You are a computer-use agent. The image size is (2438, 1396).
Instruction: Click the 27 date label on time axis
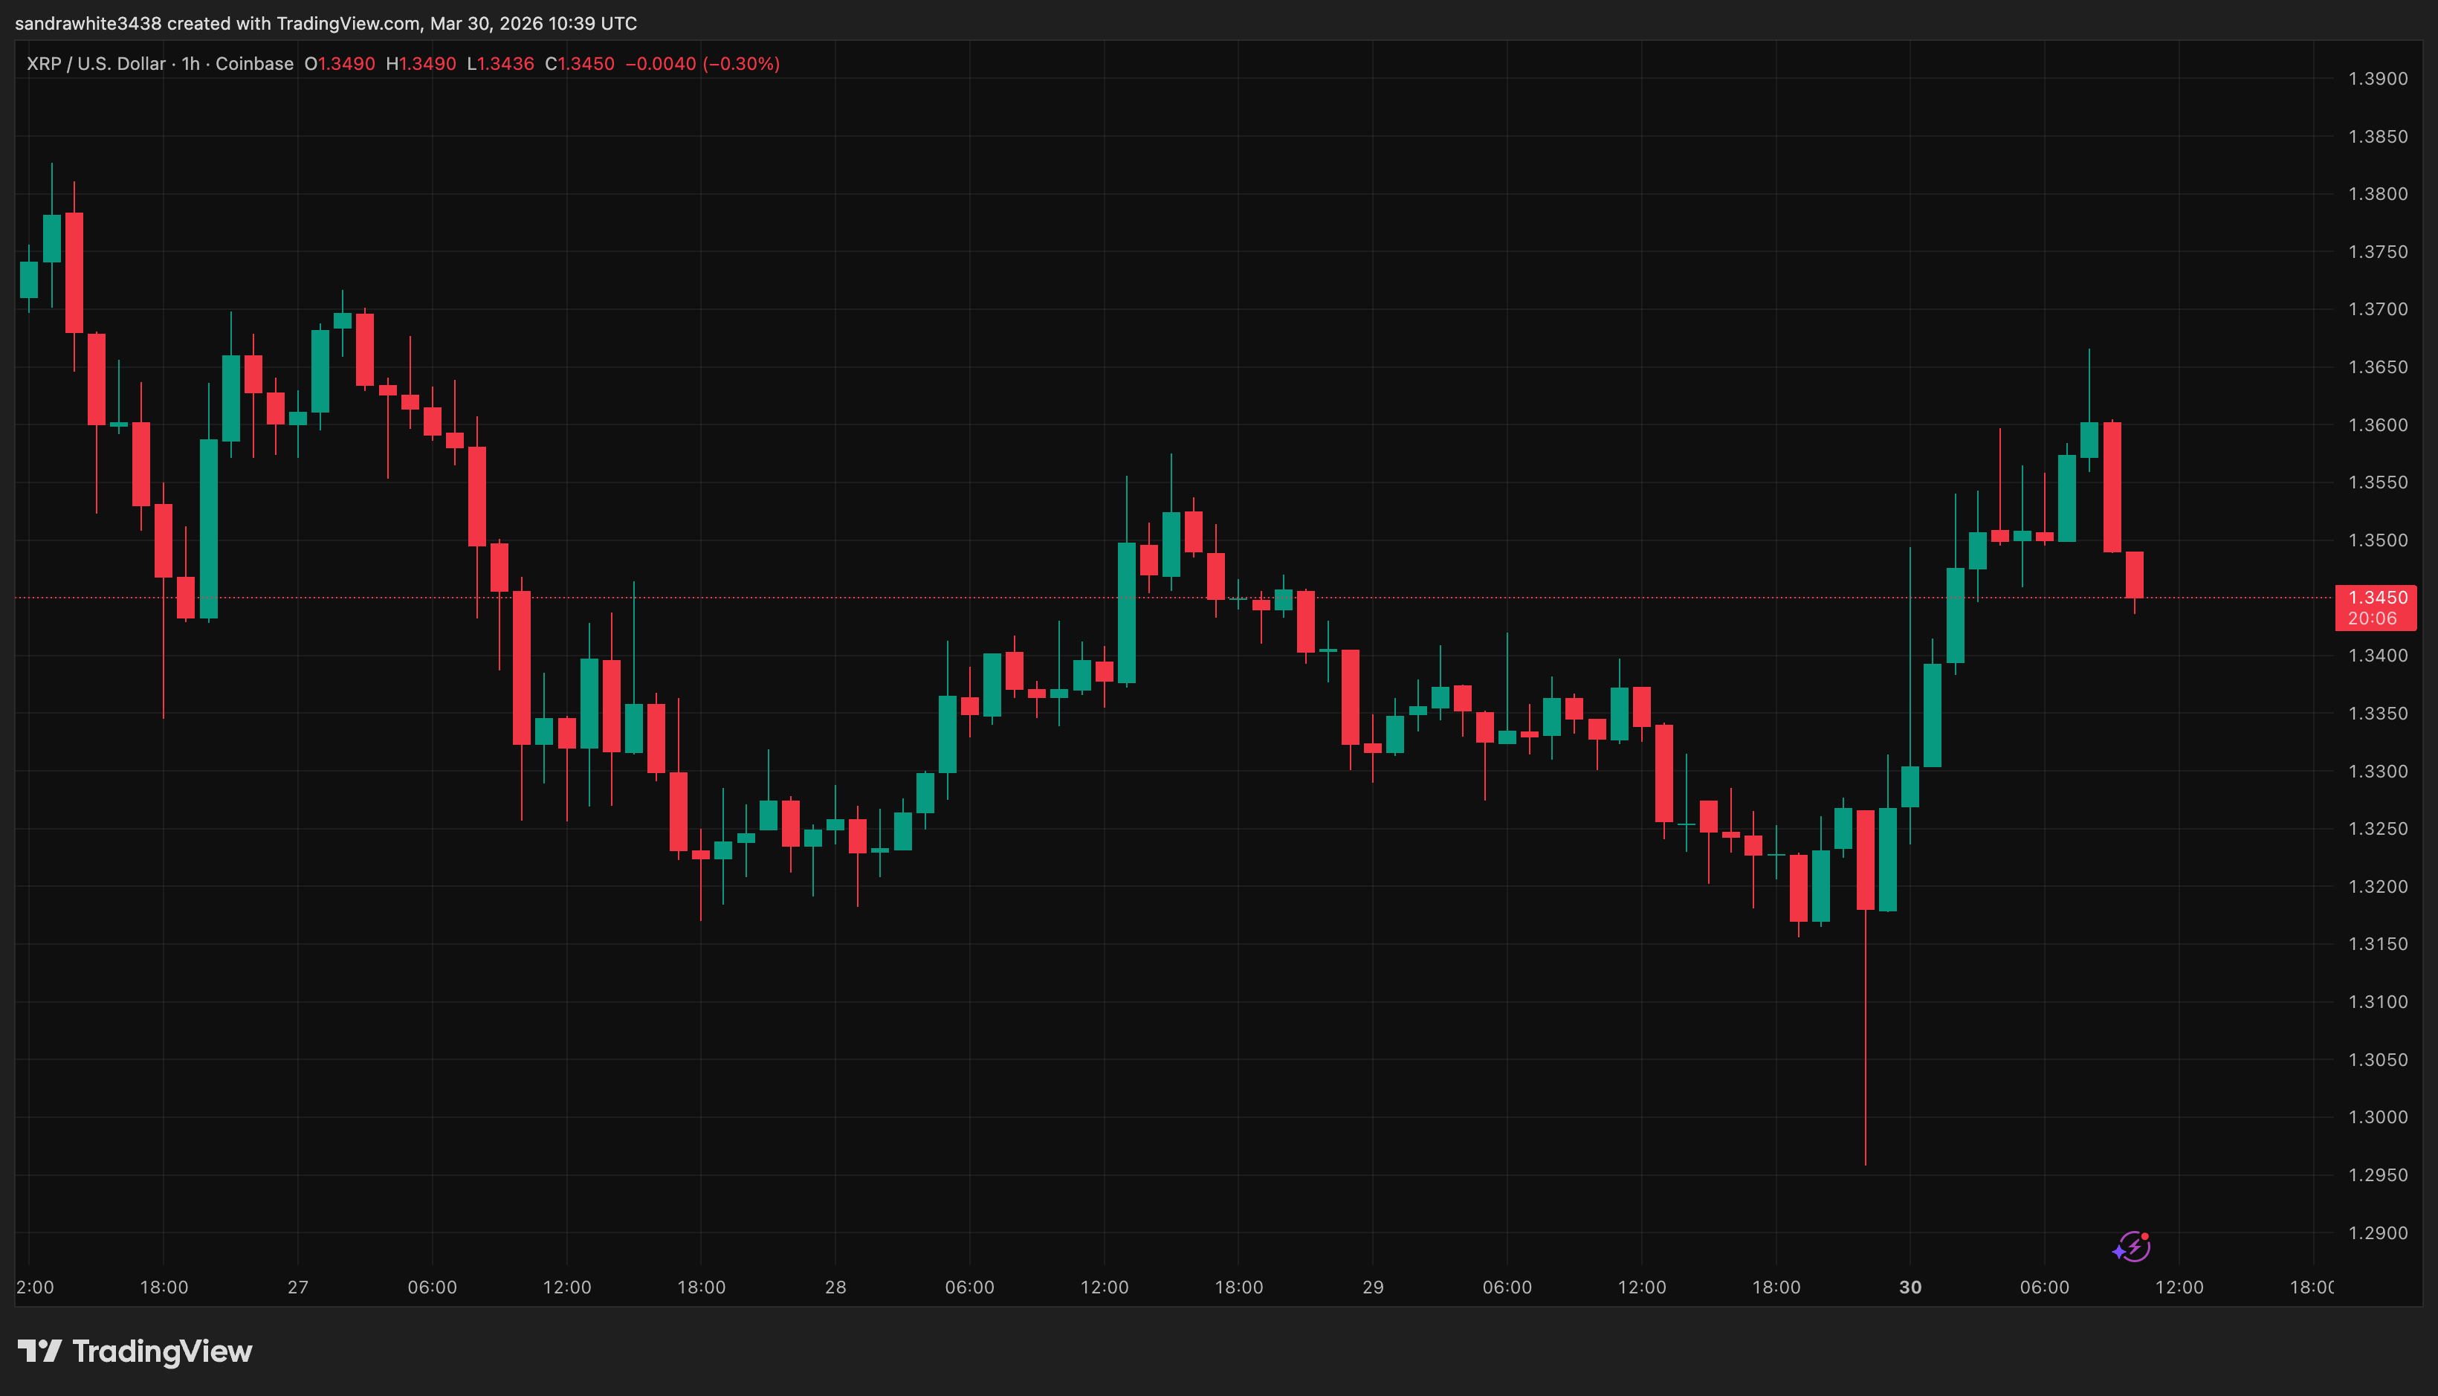pyautogui.click(x=298, y=1287)
